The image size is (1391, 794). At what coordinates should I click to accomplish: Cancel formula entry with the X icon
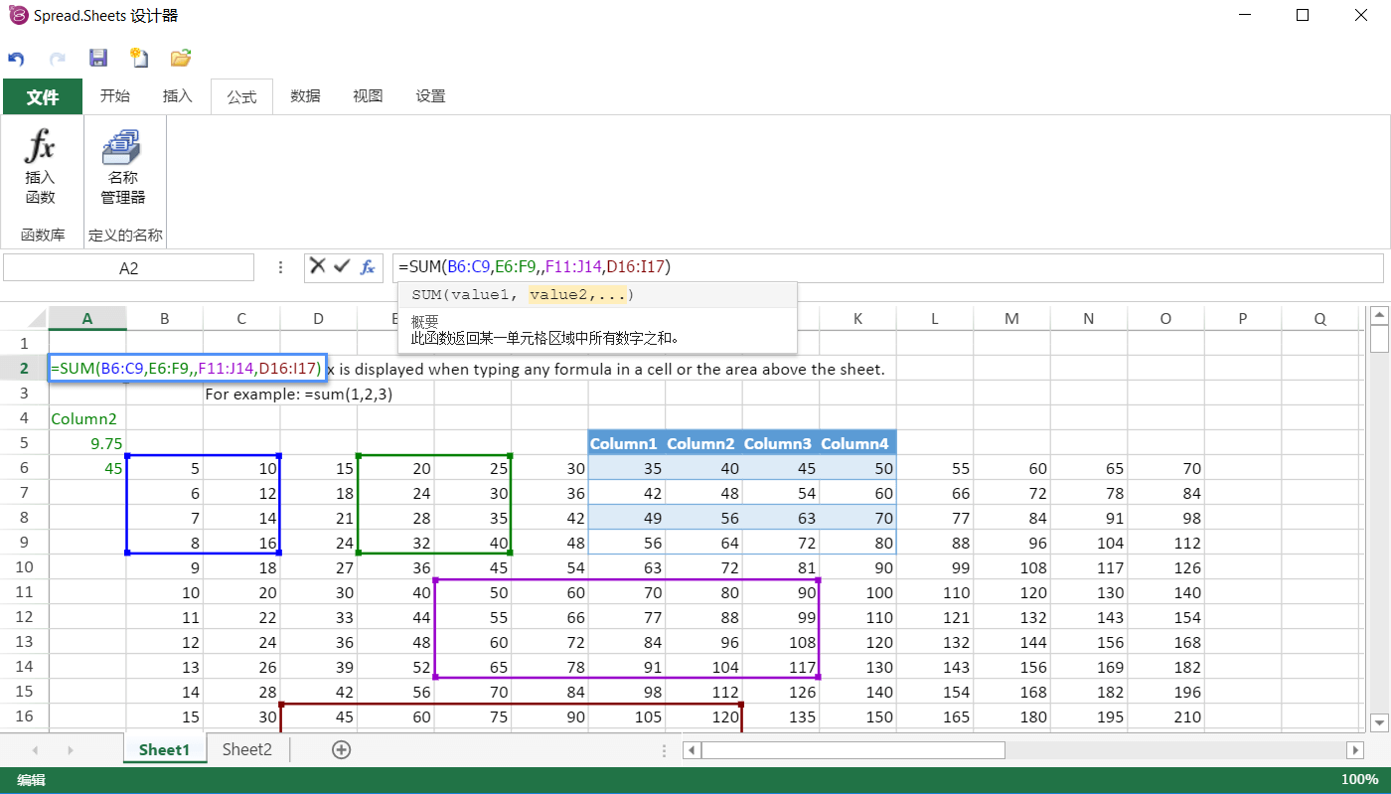point(319,267)
